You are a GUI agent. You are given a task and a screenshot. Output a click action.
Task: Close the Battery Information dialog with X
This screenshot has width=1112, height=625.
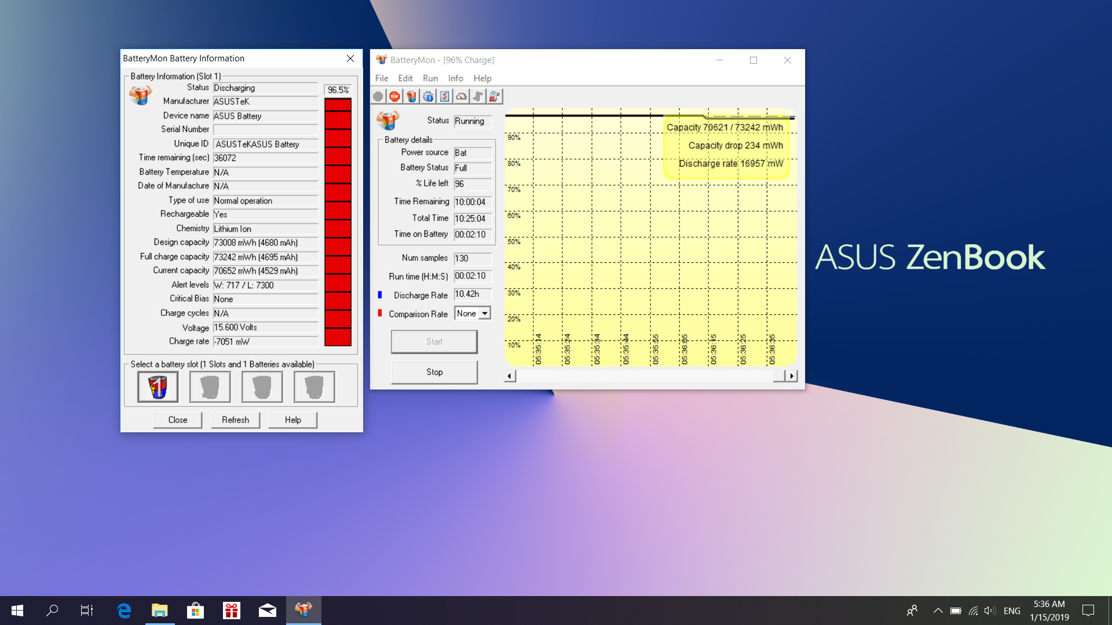350,58
